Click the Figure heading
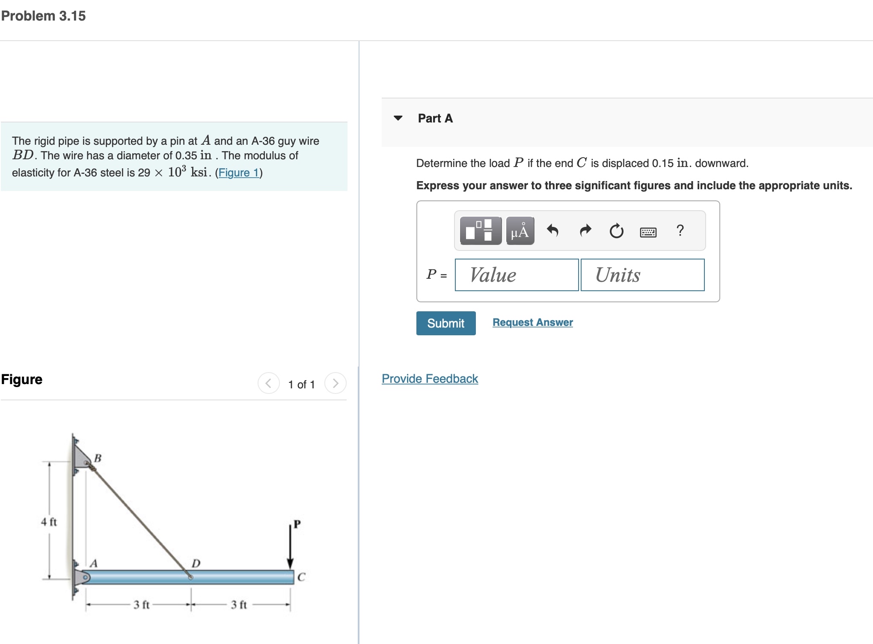Viewport: 873px width, 644px height. click(21, 379)
